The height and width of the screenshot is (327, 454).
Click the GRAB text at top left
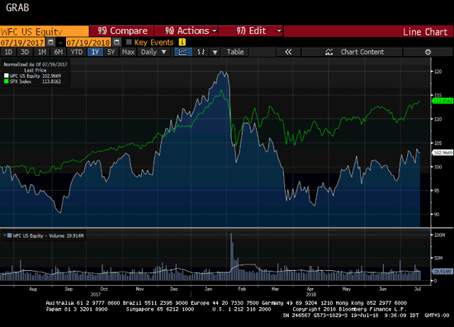tap(17, 8)
